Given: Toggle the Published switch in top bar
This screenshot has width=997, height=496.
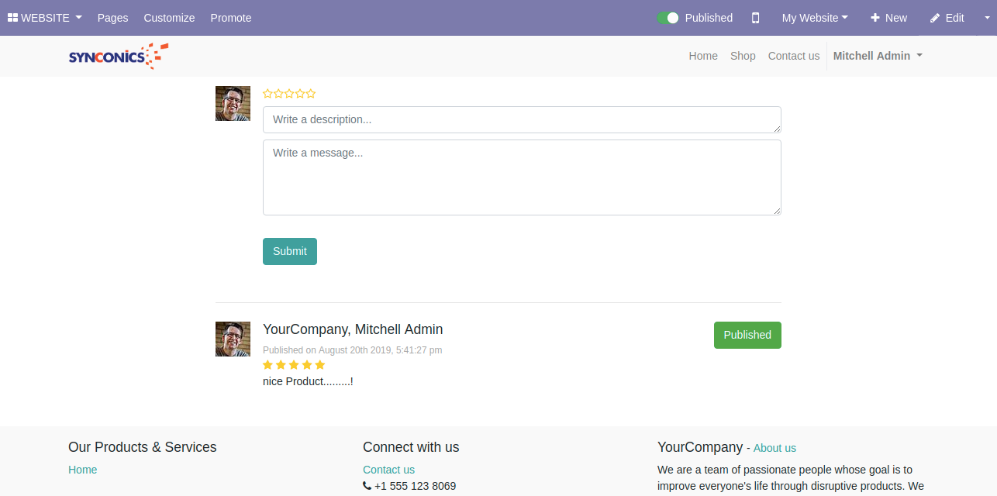Looking at the screenshot, I should click(668, 18).
